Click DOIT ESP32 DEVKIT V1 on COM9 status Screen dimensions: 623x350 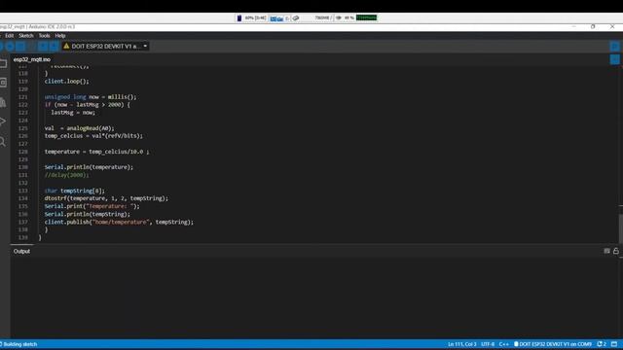[x=553, y=344]
